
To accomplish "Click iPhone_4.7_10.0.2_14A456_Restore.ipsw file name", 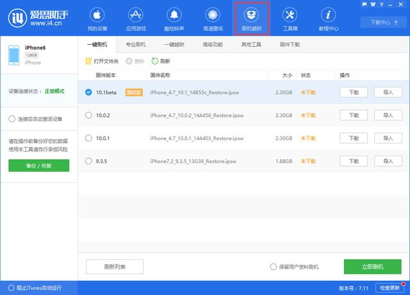I will pyautogui.click(x=197, y=115).
